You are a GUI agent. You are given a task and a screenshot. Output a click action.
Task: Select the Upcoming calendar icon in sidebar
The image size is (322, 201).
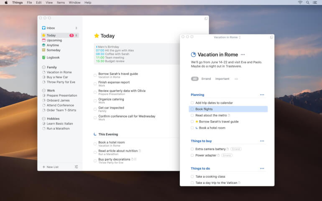click(44, 41)
